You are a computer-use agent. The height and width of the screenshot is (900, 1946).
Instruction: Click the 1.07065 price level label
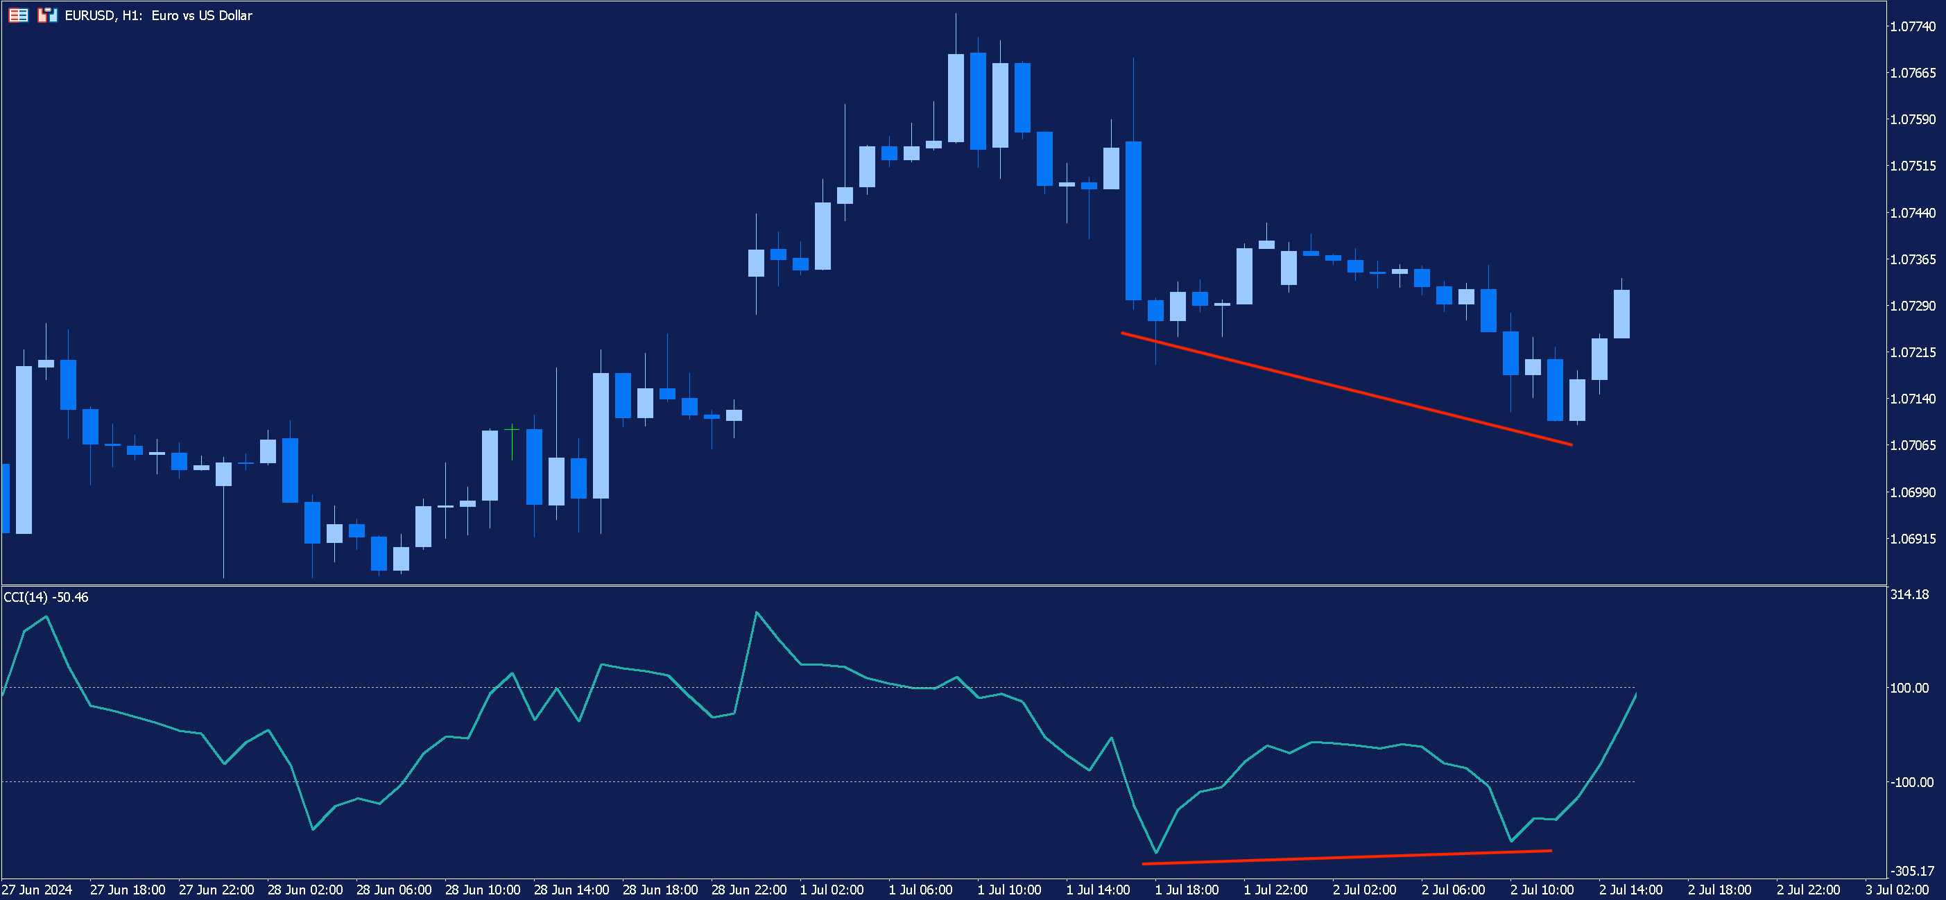(x=1913, y=445)
